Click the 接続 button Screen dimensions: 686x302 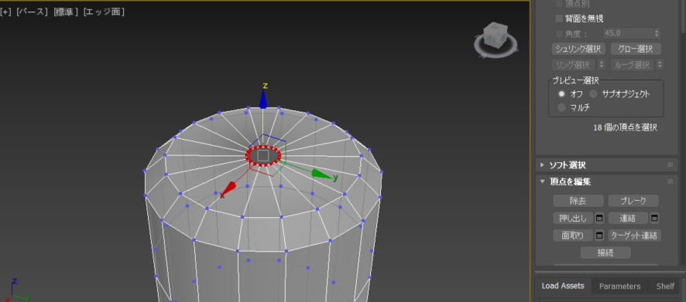pyautogui.click(x=605, y=253)
